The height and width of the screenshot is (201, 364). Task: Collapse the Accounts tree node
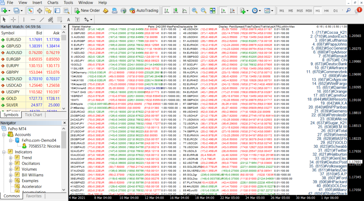[4, 135]
